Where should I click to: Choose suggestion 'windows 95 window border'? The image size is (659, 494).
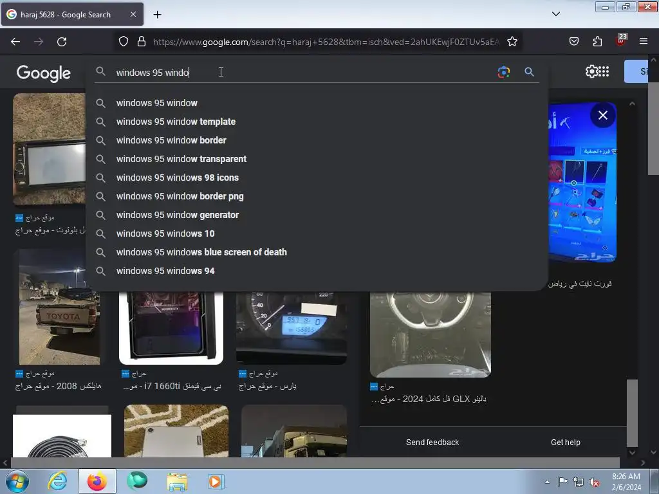(317, 140)
